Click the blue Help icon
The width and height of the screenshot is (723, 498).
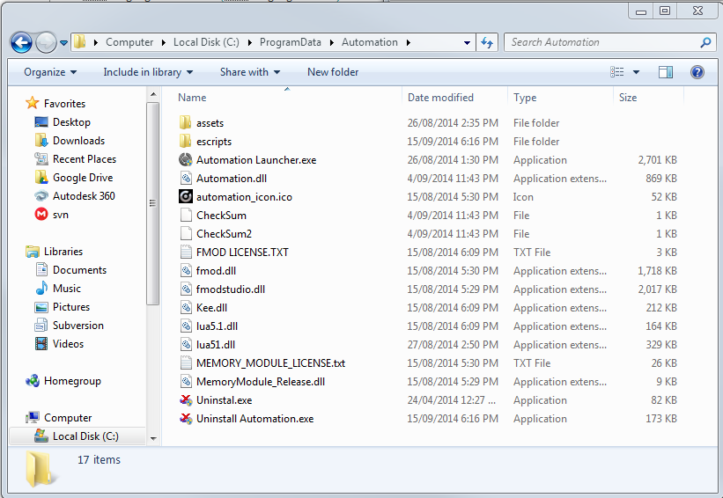pyautogui.click(x=697, y=72)
